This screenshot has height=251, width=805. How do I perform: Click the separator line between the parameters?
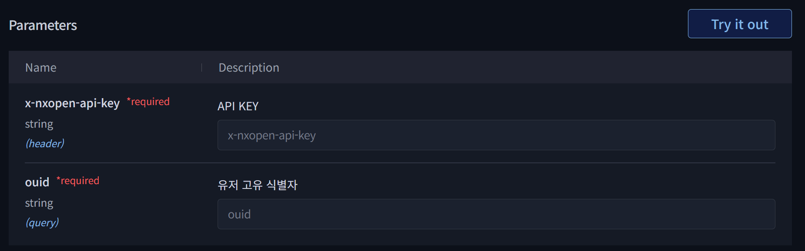[400, 163]
